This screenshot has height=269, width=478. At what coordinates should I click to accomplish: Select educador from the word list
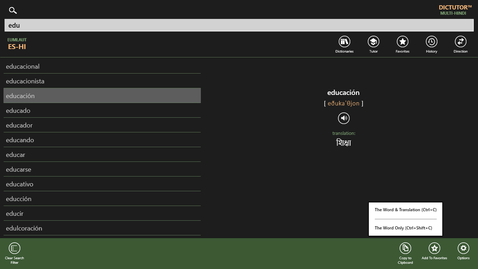[102, 125]
